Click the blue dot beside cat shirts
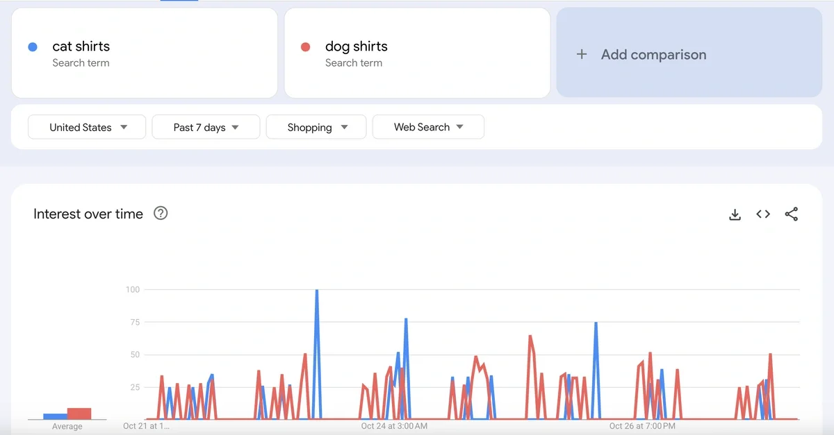The width and height of the screenshot is (834, 435). pyautogui.click(x=32, y=47)
